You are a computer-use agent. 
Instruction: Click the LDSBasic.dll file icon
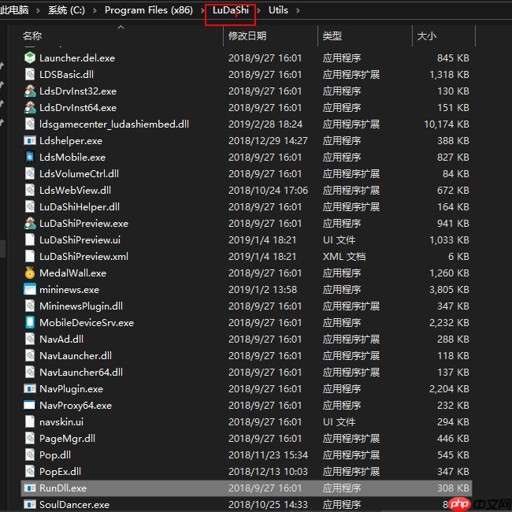click(30, 75)
